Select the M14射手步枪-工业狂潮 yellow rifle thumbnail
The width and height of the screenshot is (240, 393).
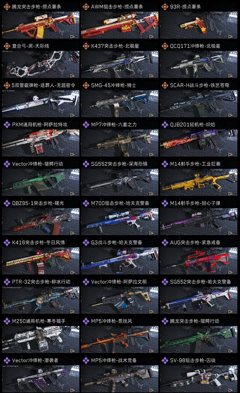199,182
